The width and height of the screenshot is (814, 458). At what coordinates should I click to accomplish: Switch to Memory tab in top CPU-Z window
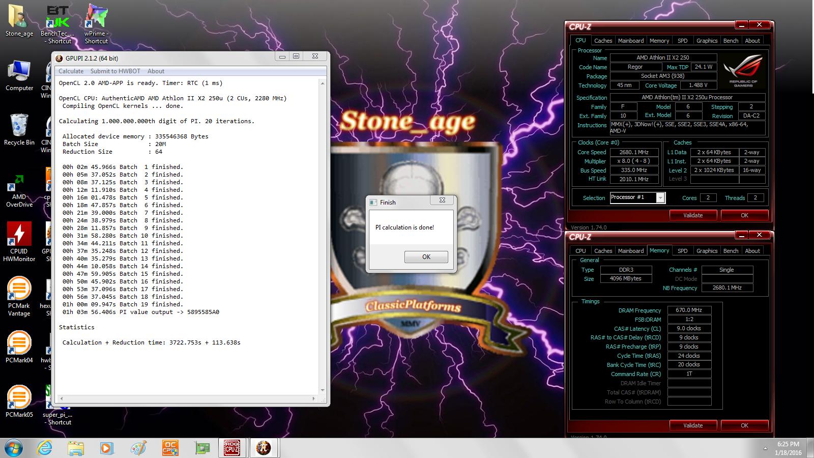659,41
